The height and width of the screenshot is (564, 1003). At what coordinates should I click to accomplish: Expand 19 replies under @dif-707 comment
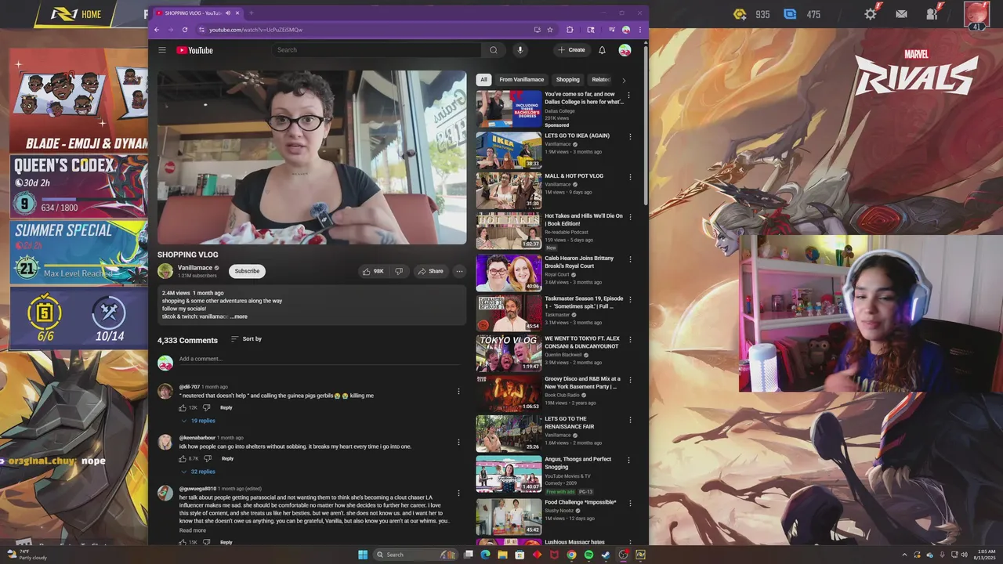click(x=197, y=421)
